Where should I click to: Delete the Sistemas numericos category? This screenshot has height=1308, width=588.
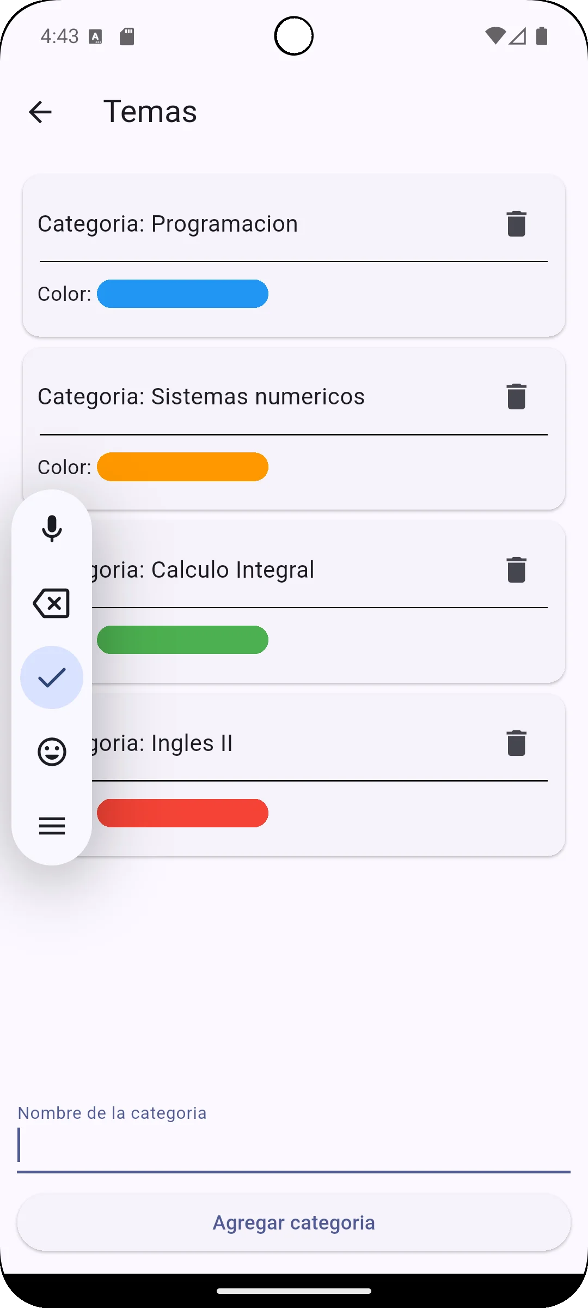click(x=516, y=396)
